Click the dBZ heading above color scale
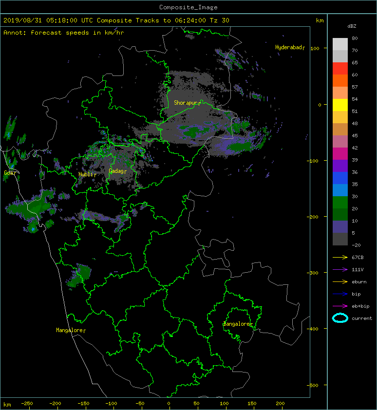Screen dimensions: 377x410 (352, 26)
